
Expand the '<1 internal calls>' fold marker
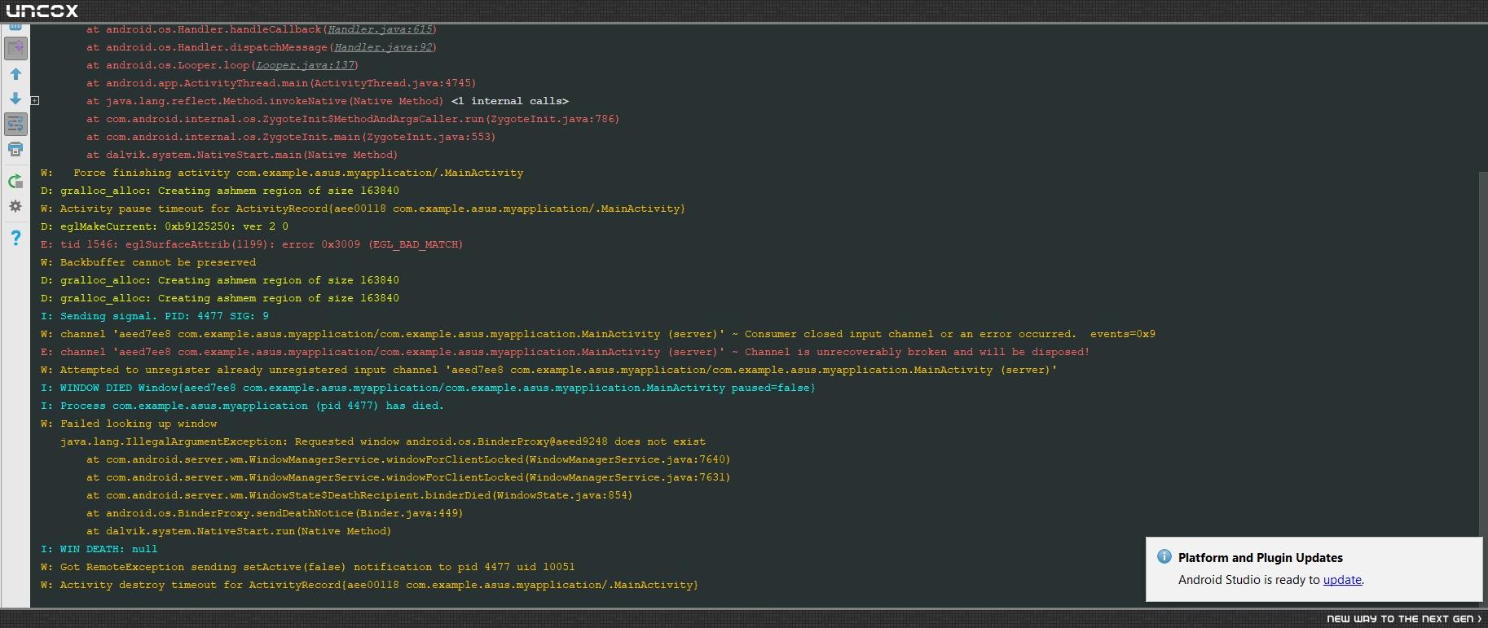tap(35, 101)
